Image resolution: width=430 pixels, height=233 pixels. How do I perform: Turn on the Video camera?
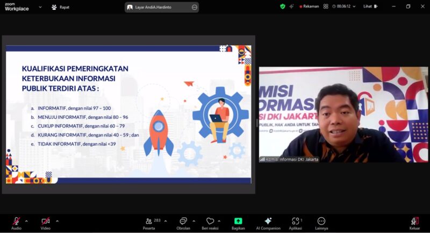[46, 221]
